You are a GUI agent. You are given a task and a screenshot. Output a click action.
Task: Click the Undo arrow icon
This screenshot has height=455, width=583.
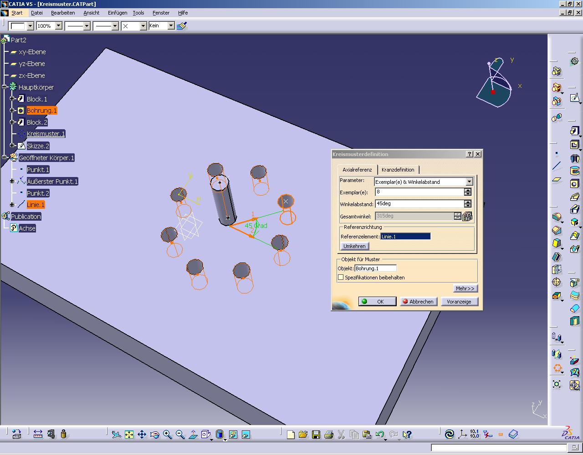(x=380, y=435)
